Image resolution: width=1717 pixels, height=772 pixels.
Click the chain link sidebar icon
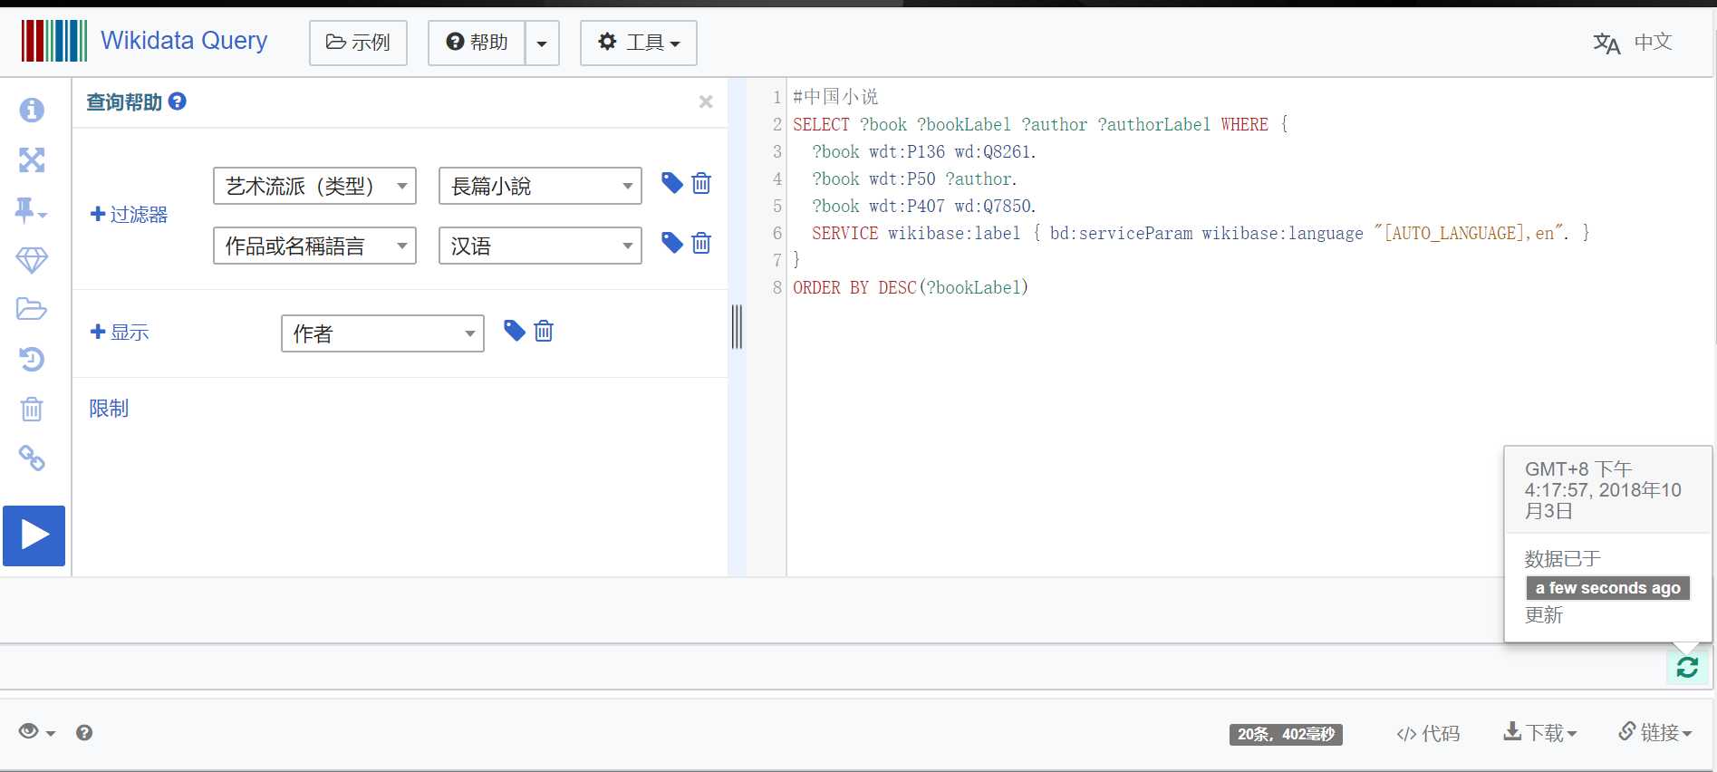(x=32, y=458)
